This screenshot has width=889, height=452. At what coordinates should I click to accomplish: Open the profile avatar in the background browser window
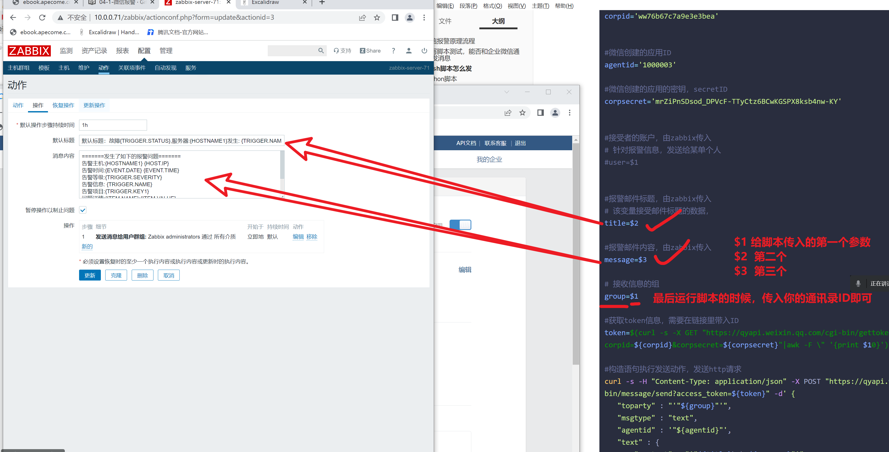click(555, 113)
